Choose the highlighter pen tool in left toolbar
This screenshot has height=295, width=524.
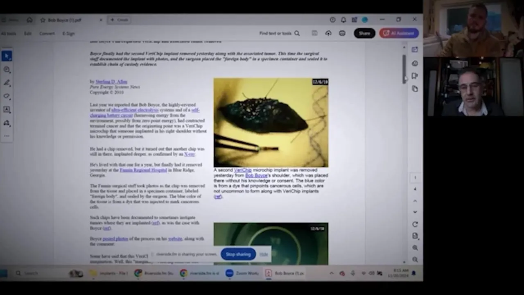point(7,83)
